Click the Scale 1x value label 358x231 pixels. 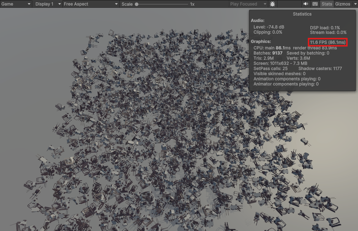pos(192,4)
